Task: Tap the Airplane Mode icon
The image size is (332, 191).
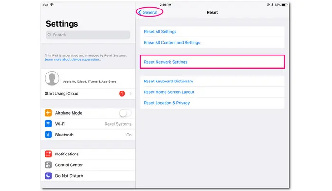Action: click(48, 113)
